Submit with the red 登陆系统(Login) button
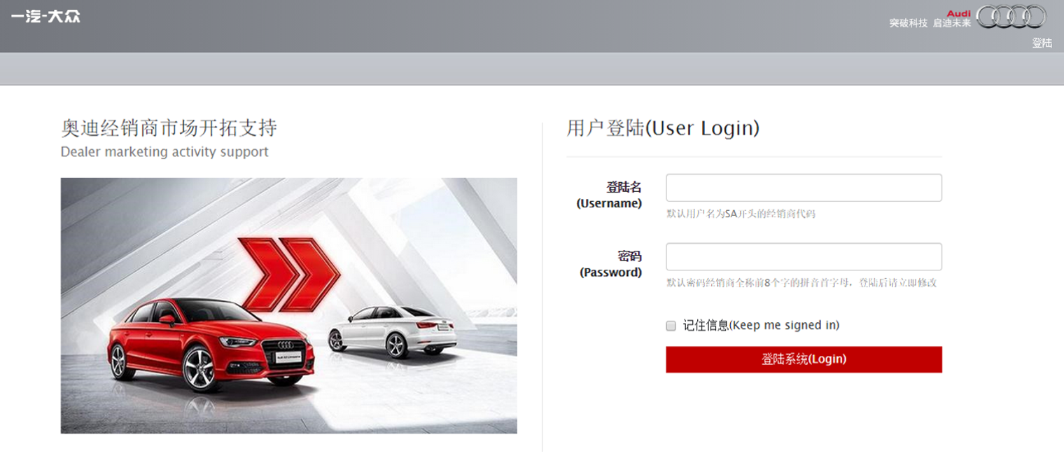 point(804,359)
